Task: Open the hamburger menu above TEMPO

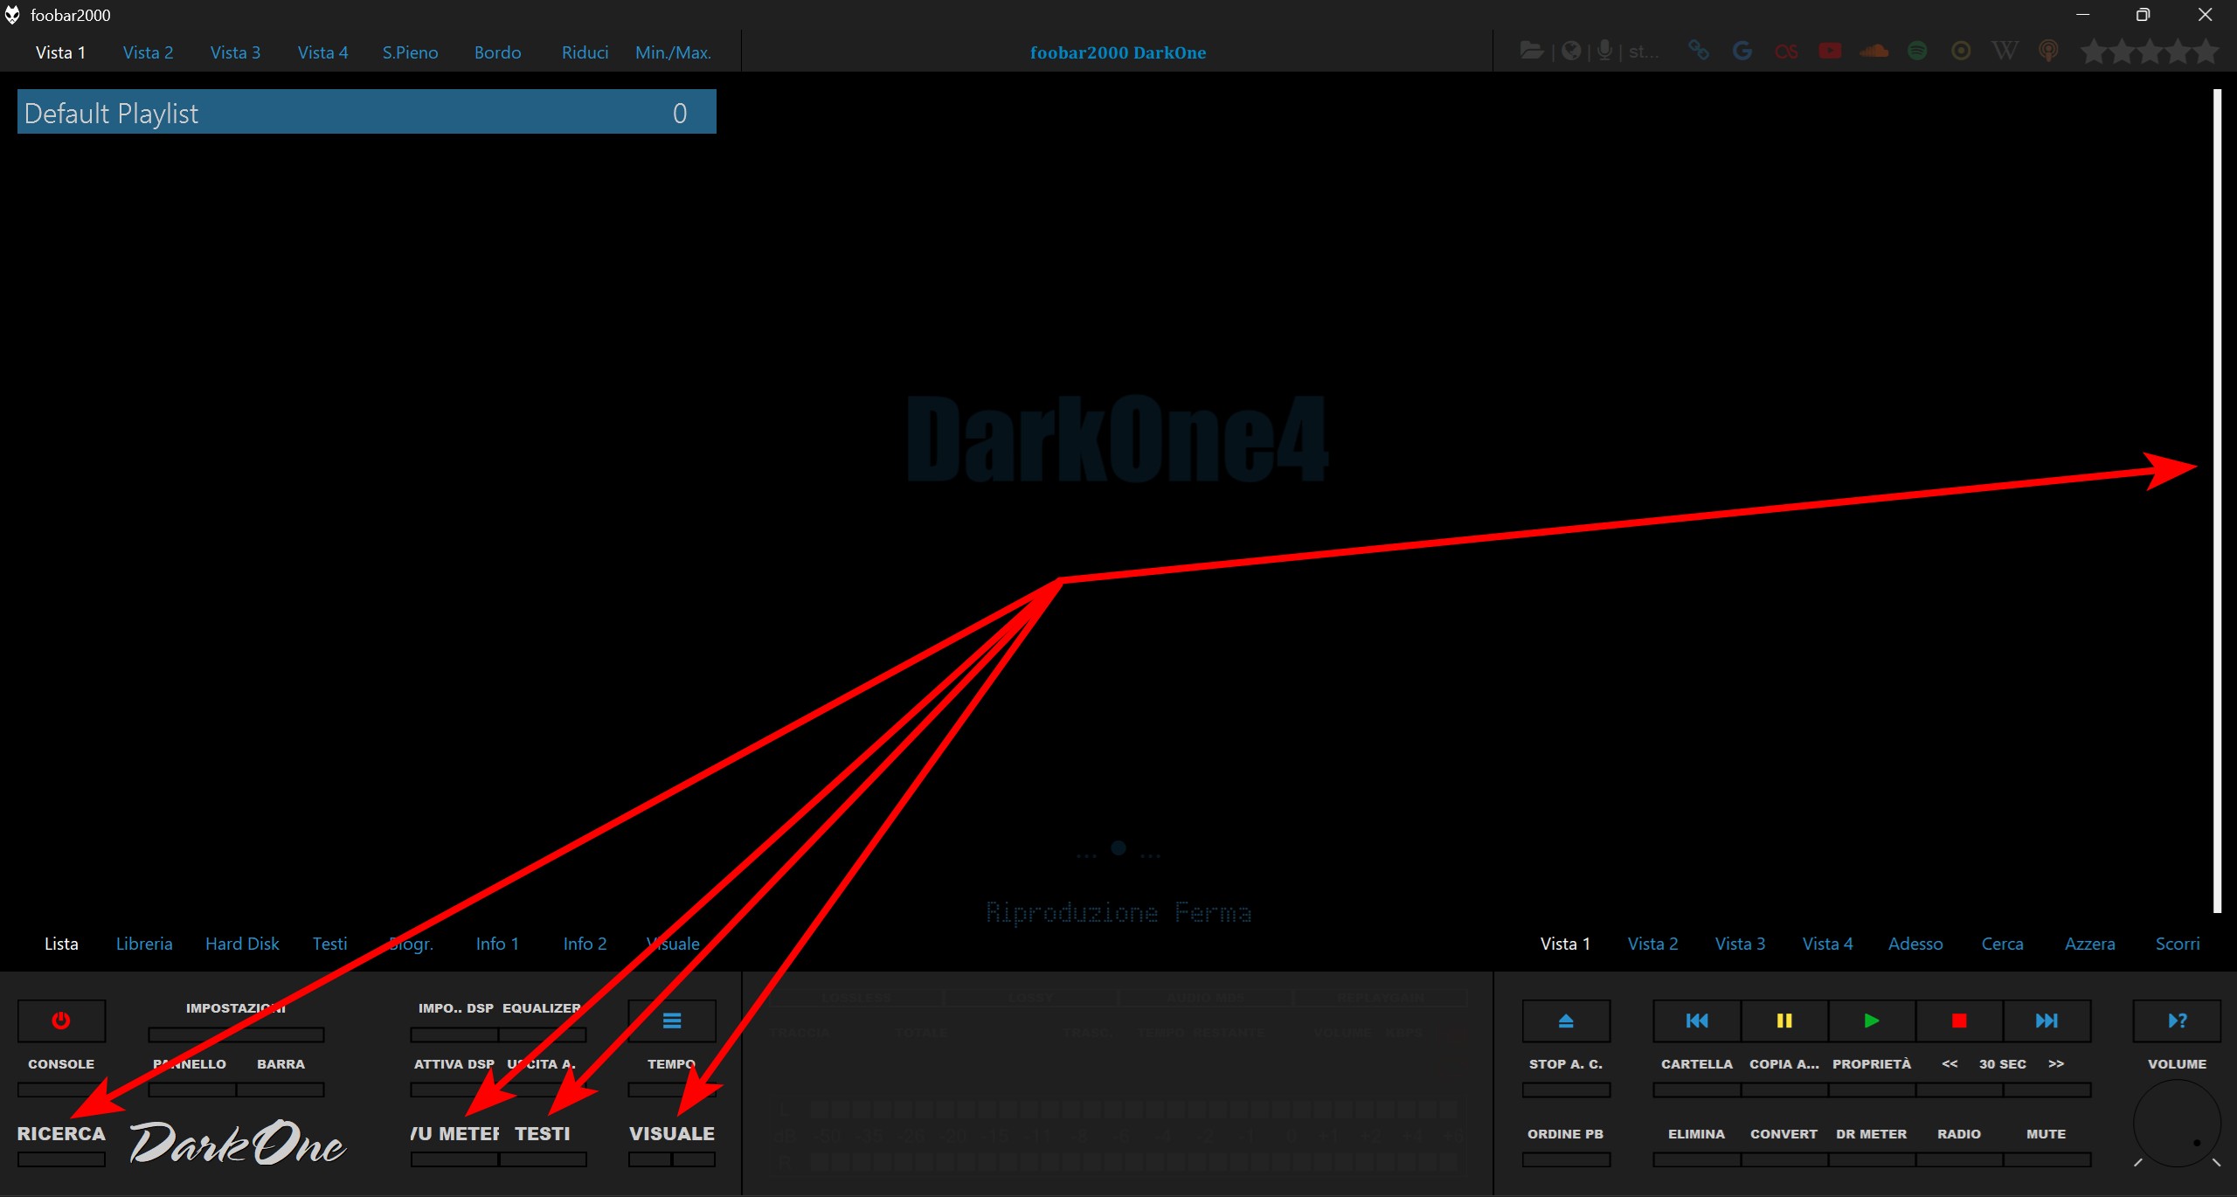Action: [x=671, y=1021]
